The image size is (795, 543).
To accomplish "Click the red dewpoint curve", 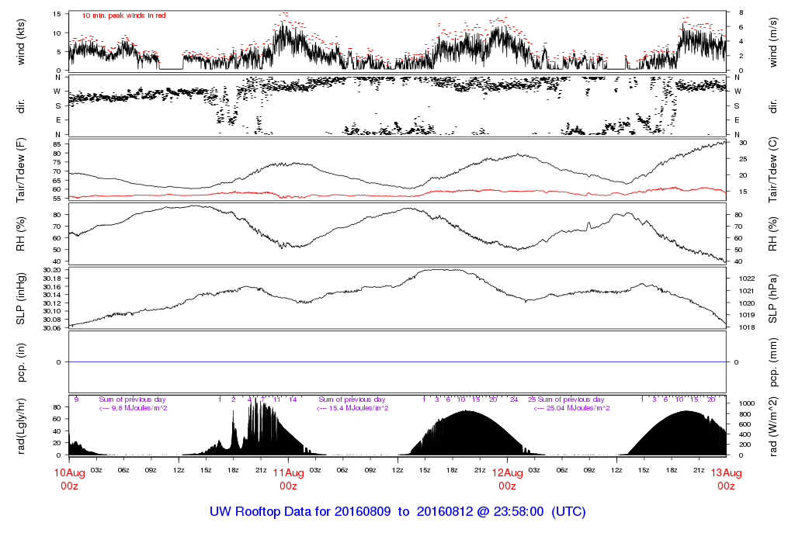I will tap(397, 195).
